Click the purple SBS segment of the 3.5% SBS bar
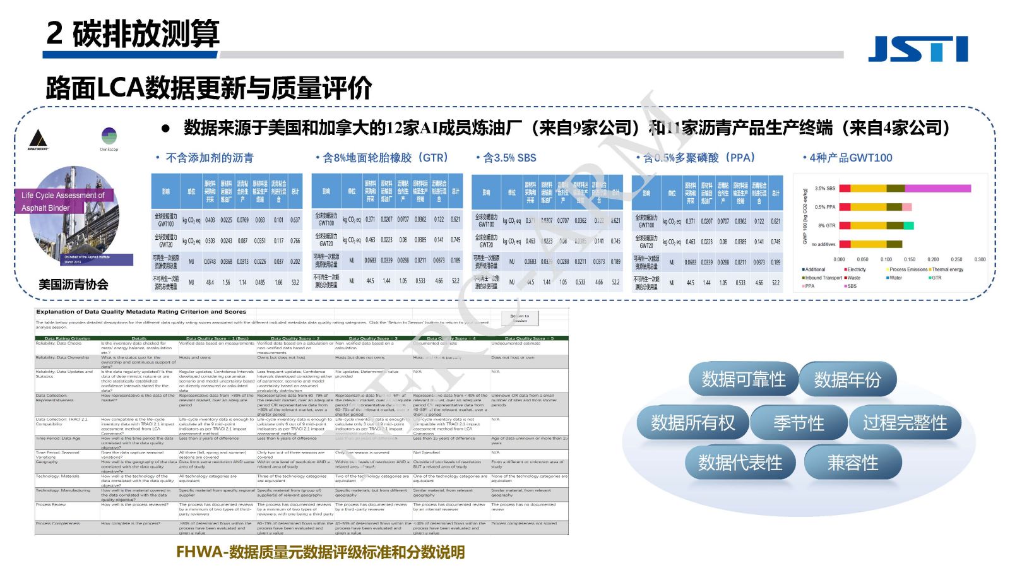Image resolution: width=1010 pixels, height=568 pixels. pos(938,188)
